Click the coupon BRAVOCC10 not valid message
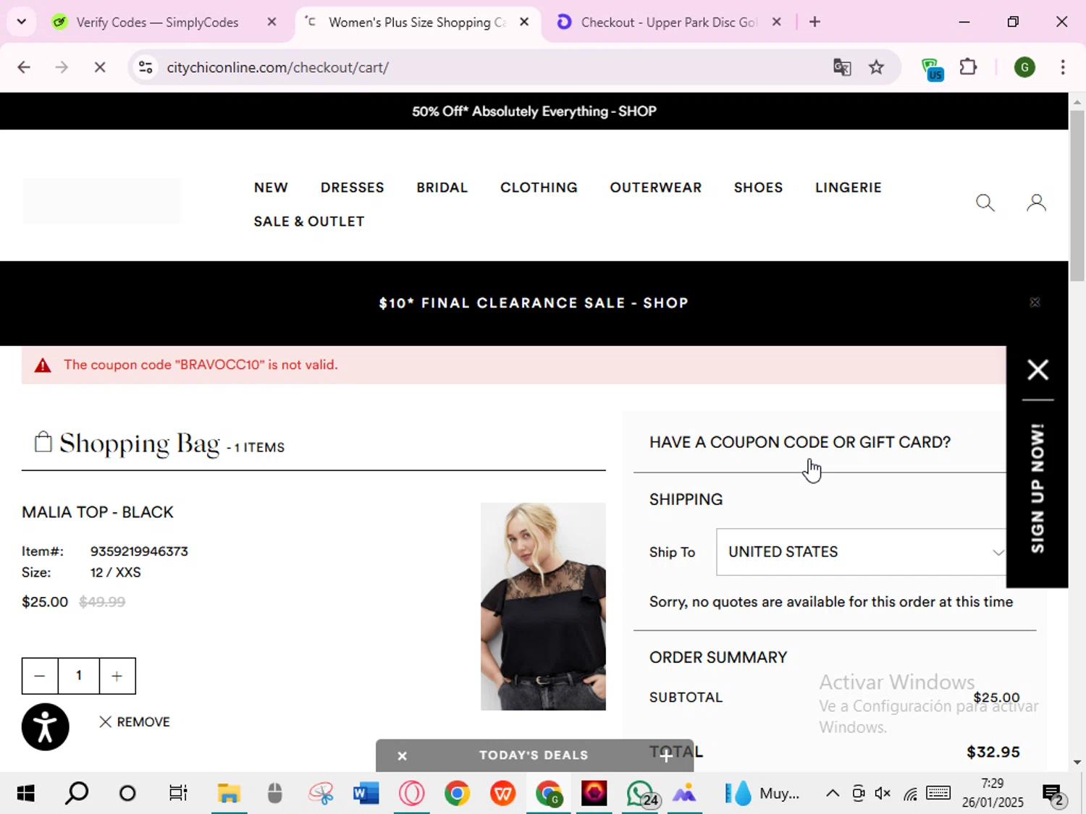This screenshot has width=1086, height=814. coord(201,365)
